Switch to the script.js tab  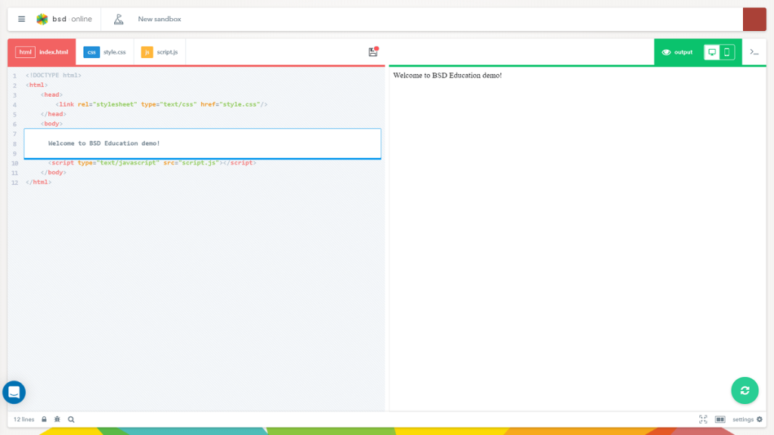pos(159,52)
